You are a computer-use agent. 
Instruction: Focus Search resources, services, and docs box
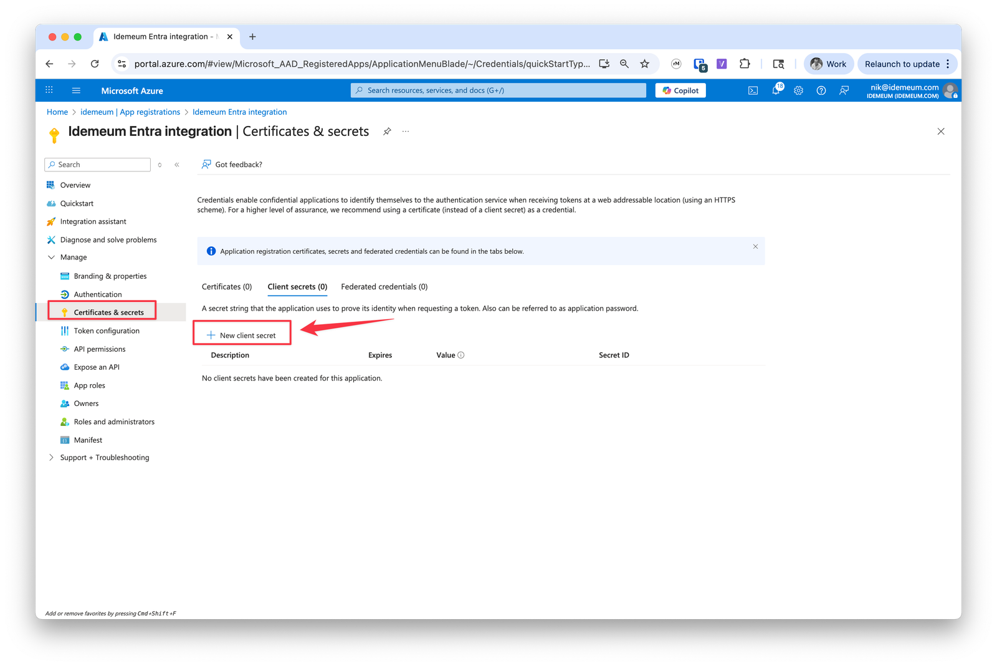coord(499,90)
